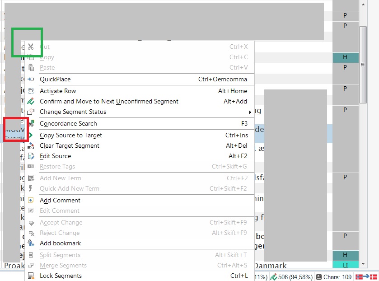The image size is (379, 281).
Task: Click the Quick Add New Term lightning icon
Action: pyautogui.click(x=31, y=188)
